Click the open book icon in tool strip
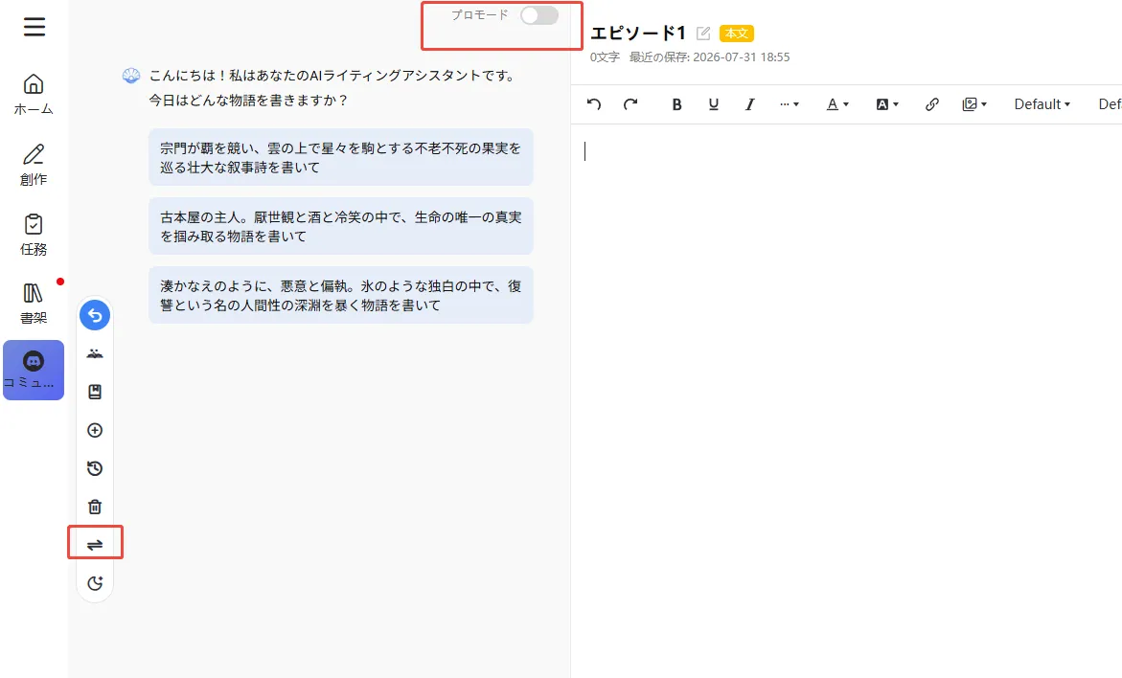The image size is (1122, 678). [95, 353]
